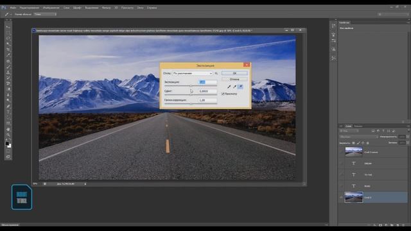Select the Rectangle shape tool
Image resolution: width=411 pixels, height=231 pixels.
click(x=8, y=123)
